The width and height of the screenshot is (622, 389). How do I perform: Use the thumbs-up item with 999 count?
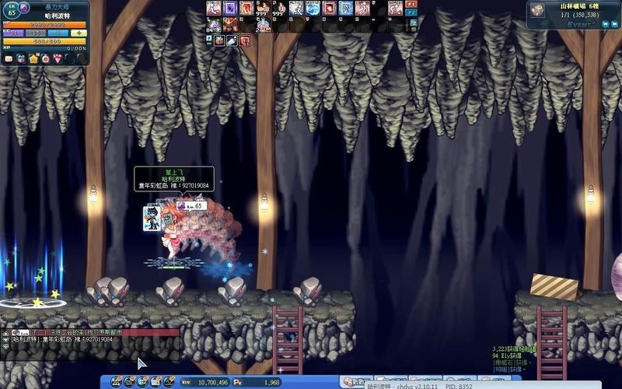coord(264,9)
